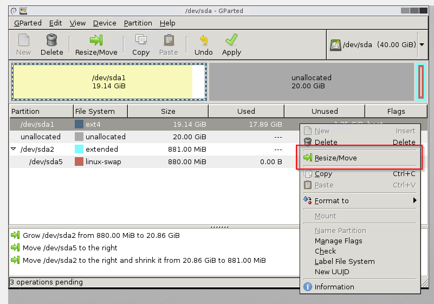Click the Resize/Move toolbar arrow icon
Screen dimensions: 434x304
(x=96, y=40)
